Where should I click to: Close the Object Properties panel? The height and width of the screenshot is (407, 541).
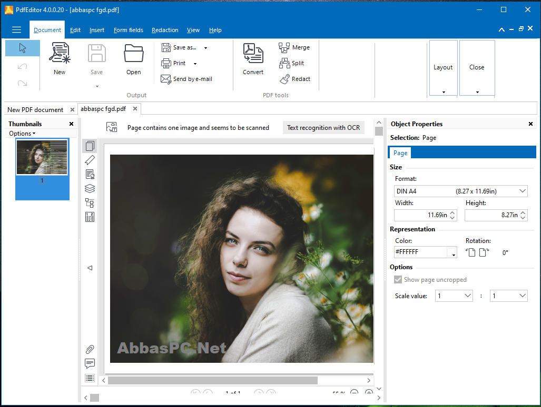(530, 124)
